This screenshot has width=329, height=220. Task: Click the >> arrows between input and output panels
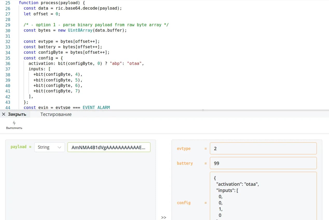tap(163, 217)
